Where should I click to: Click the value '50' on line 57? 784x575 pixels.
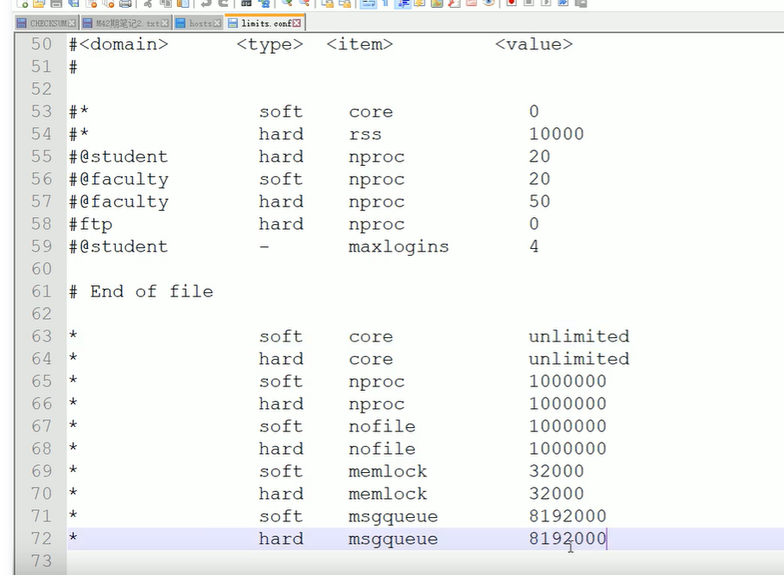coord(539,201)
